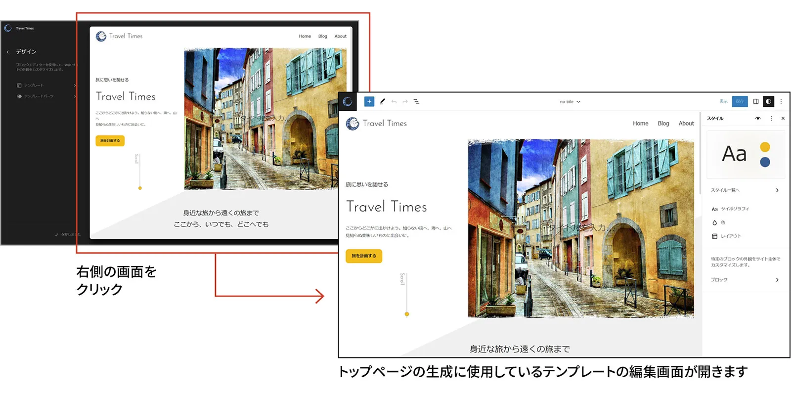
Task: Select the pencil edit tool in toolbar
Action: click(382, 101)
